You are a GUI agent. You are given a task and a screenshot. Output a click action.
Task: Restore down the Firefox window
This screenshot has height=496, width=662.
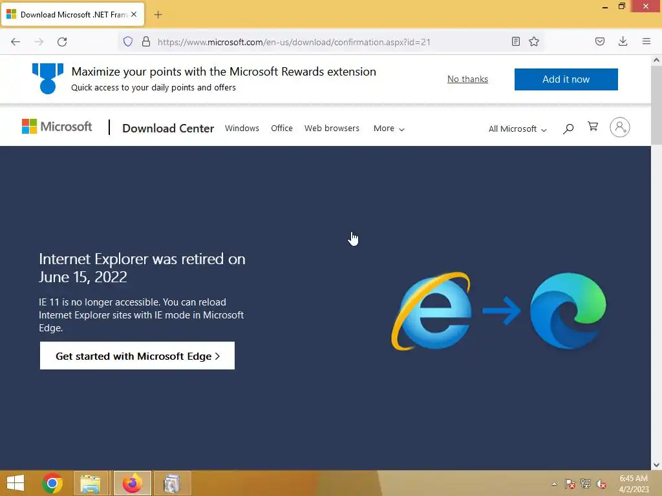621,6
